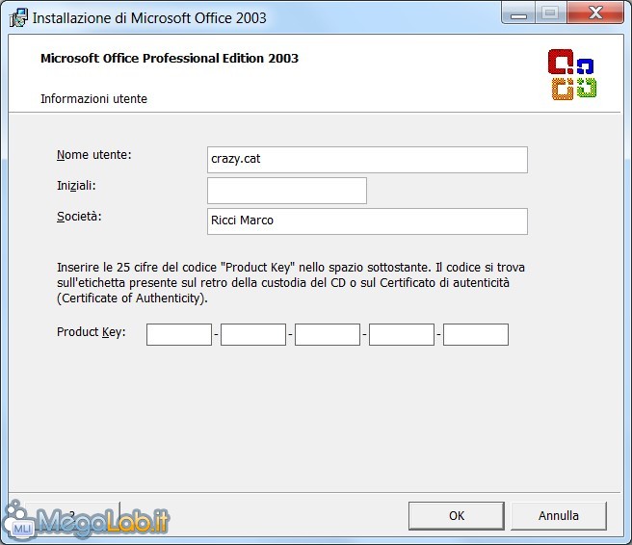Click the Informazioni utente subtitle
This screenshot has width=632, height=545.
click(x=93, y=98)
